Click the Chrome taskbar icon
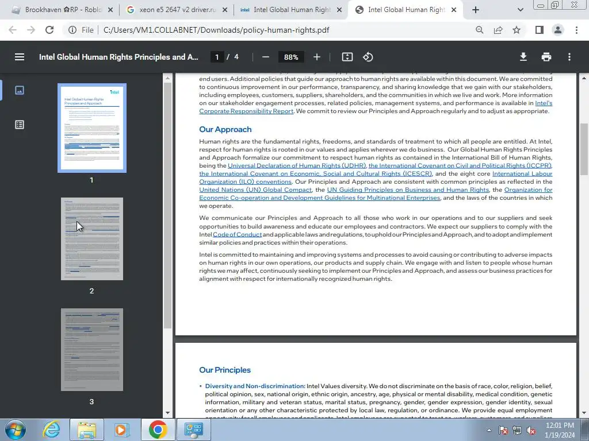 [158, 430]
